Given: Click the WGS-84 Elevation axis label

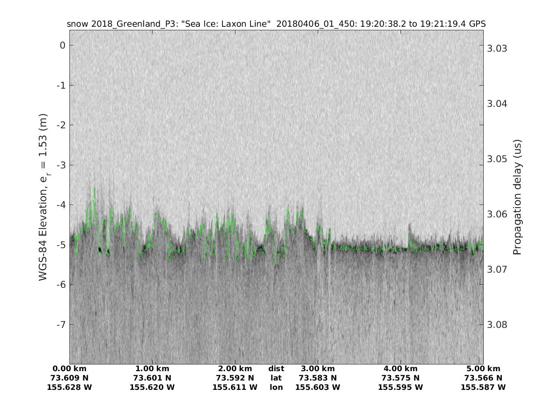Looking at the screenshot, I should 43,196.
